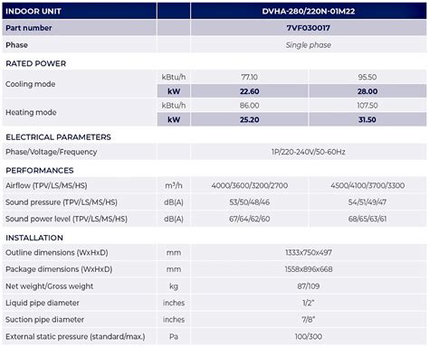Click the Part number label

(29, 28)
